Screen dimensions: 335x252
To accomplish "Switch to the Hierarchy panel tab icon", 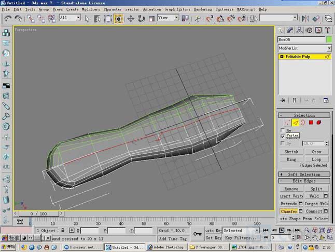I will pos(299,30).
